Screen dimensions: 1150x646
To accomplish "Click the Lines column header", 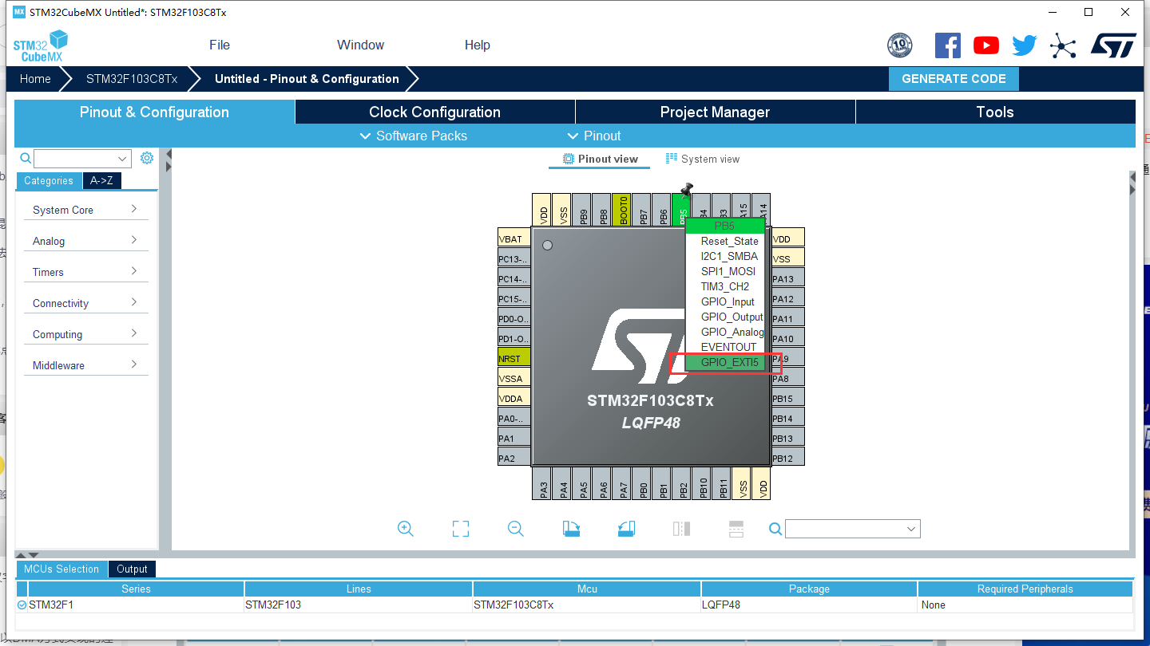I will point(359,589).
